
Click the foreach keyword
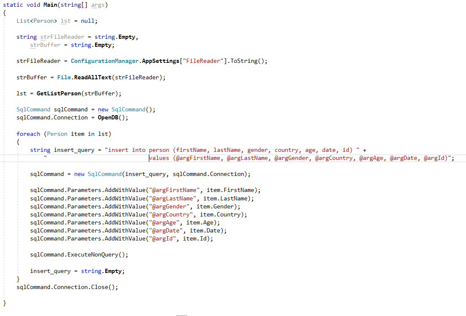click(x=28, y=134)
